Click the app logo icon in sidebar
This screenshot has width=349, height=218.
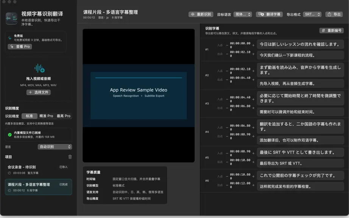pyautogui.click(x=12, y=18)
